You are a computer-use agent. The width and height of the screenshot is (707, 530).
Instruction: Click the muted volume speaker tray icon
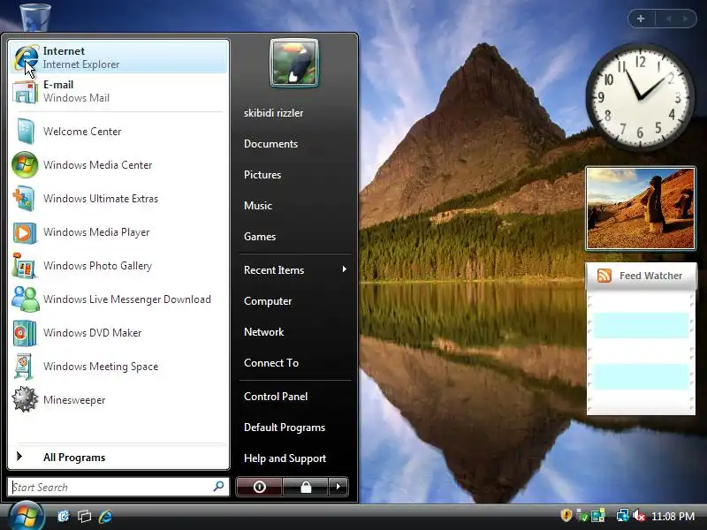pos(639,515)
